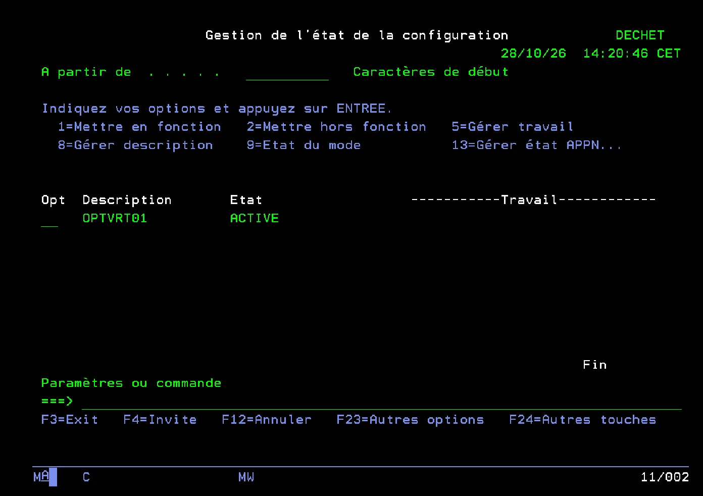Click the 'Caractères de début' label
This screenshot has height=496, width=703.
[431, 72]
